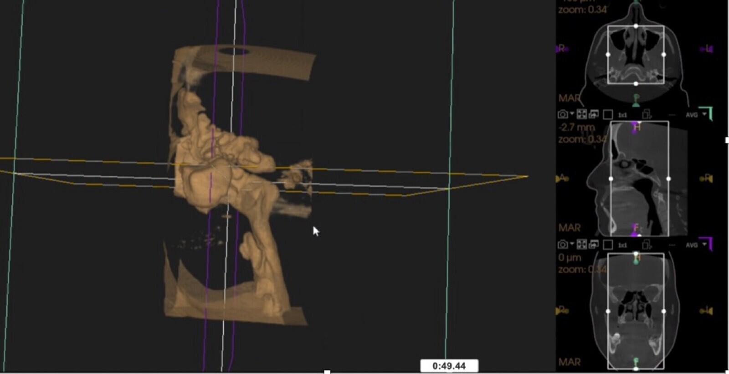Screen dimensions: 729x374
Task: Click the image export icon above coronal view
Action: (x=594, y=245)
